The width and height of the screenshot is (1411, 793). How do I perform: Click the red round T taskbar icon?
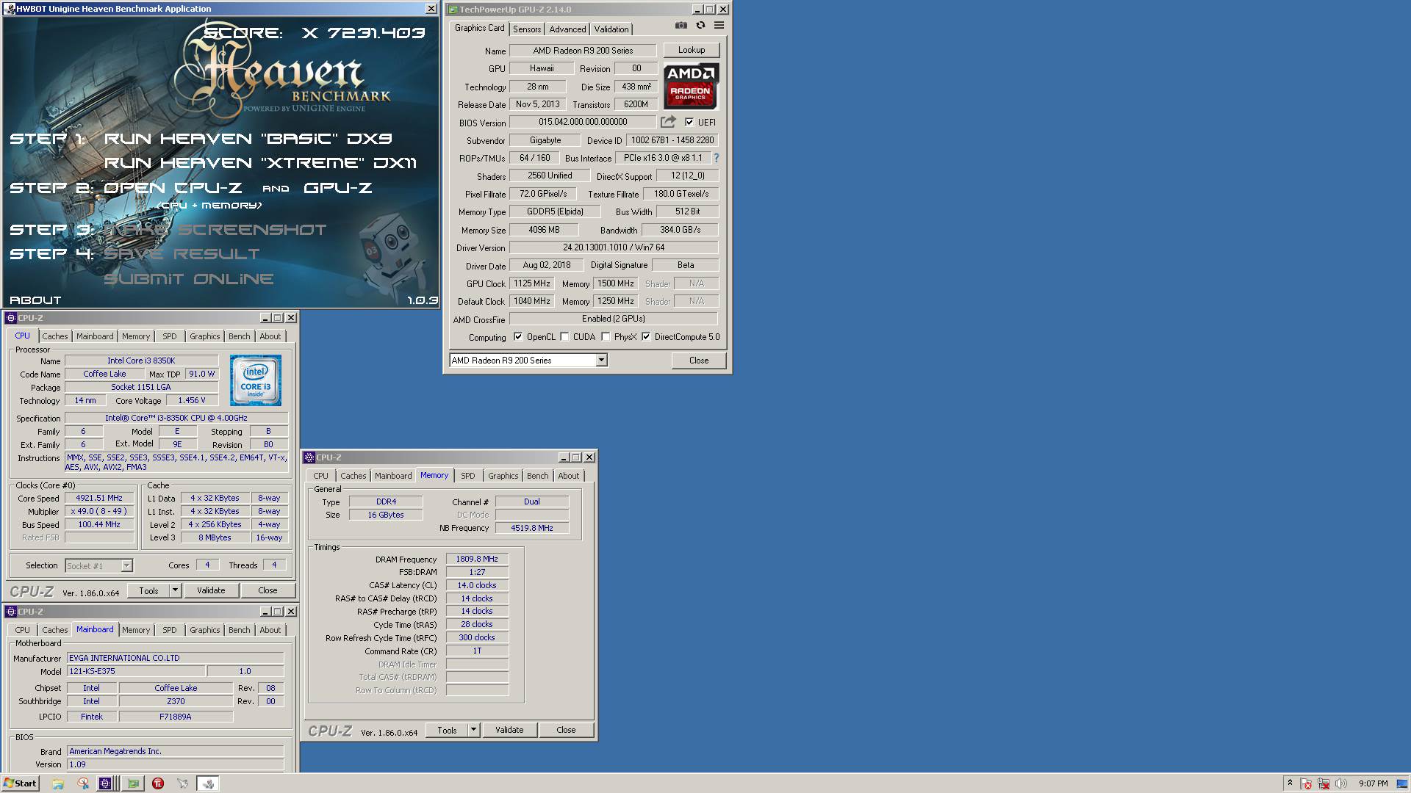pos(157,783)
